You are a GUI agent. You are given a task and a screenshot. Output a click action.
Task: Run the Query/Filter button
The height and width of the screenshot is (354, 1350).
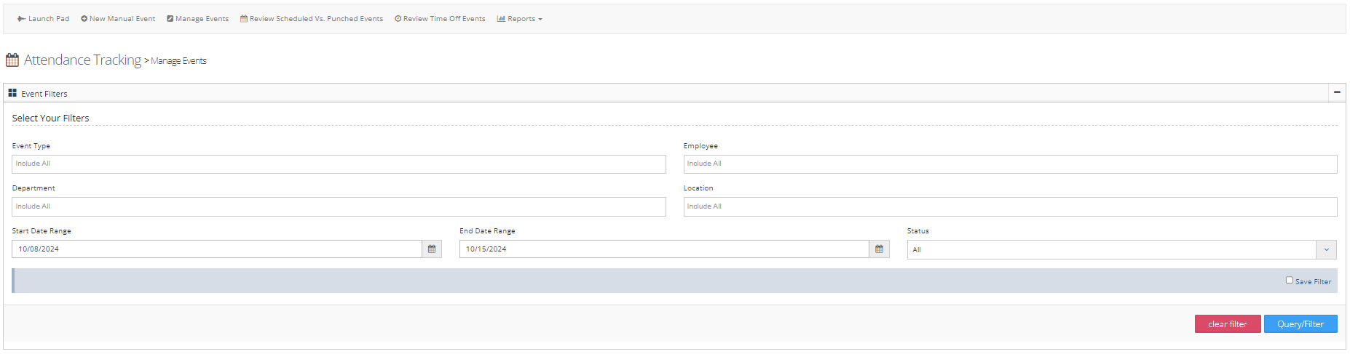1300,324
